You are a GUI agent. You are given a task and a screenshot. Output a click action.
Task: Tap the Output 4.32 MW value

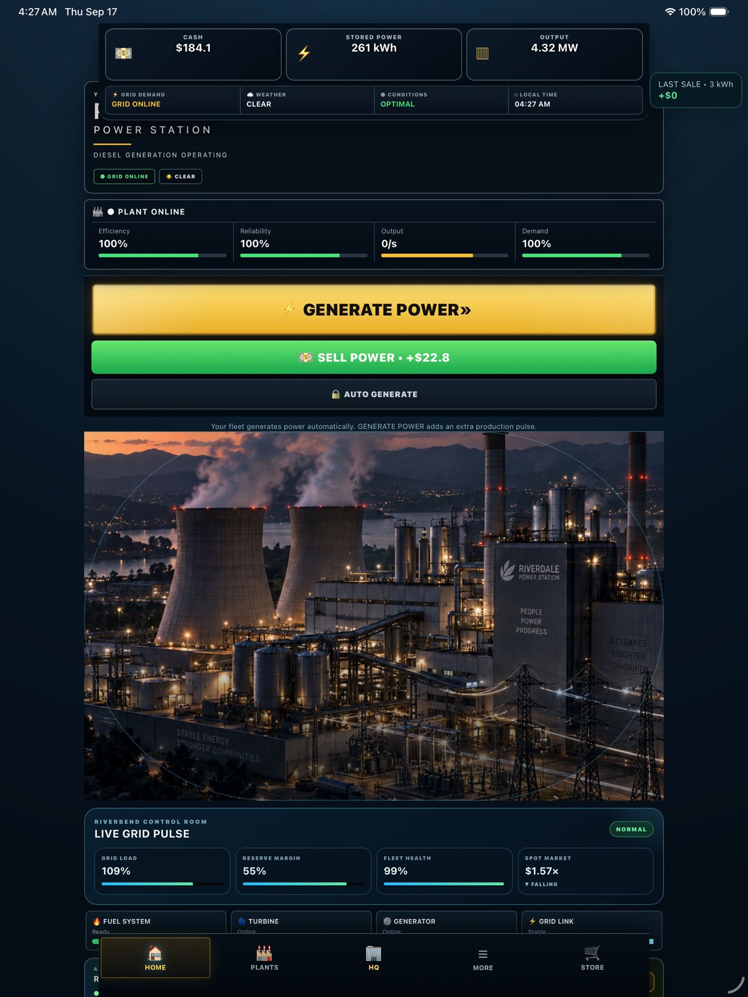pyautogui.click(x=554, y=48)
